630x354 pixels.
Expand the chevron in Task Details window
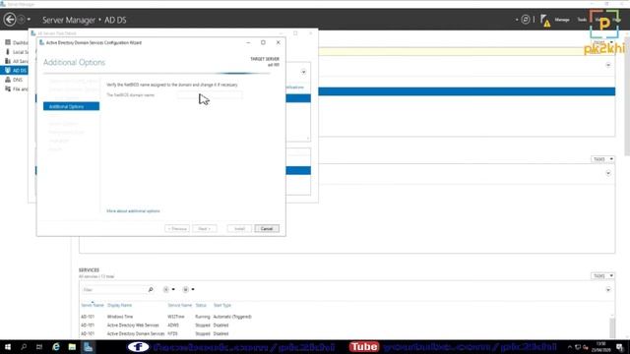click(303, 72)
